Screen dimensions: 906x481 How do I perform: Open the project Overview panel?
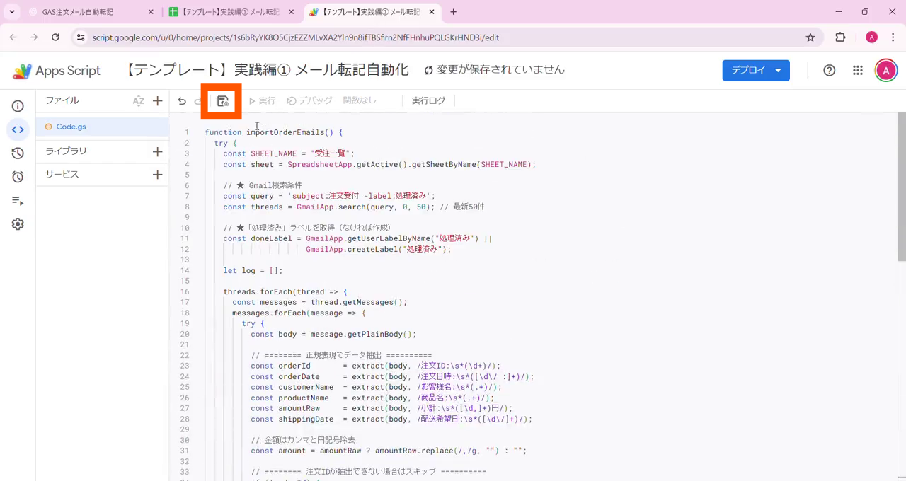tap(17, 105)
